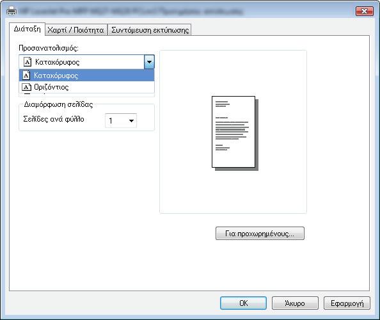Click the Διαμόρφωση σελίδας group title
This screenshot has width=380, height=320.
point(58,104)
